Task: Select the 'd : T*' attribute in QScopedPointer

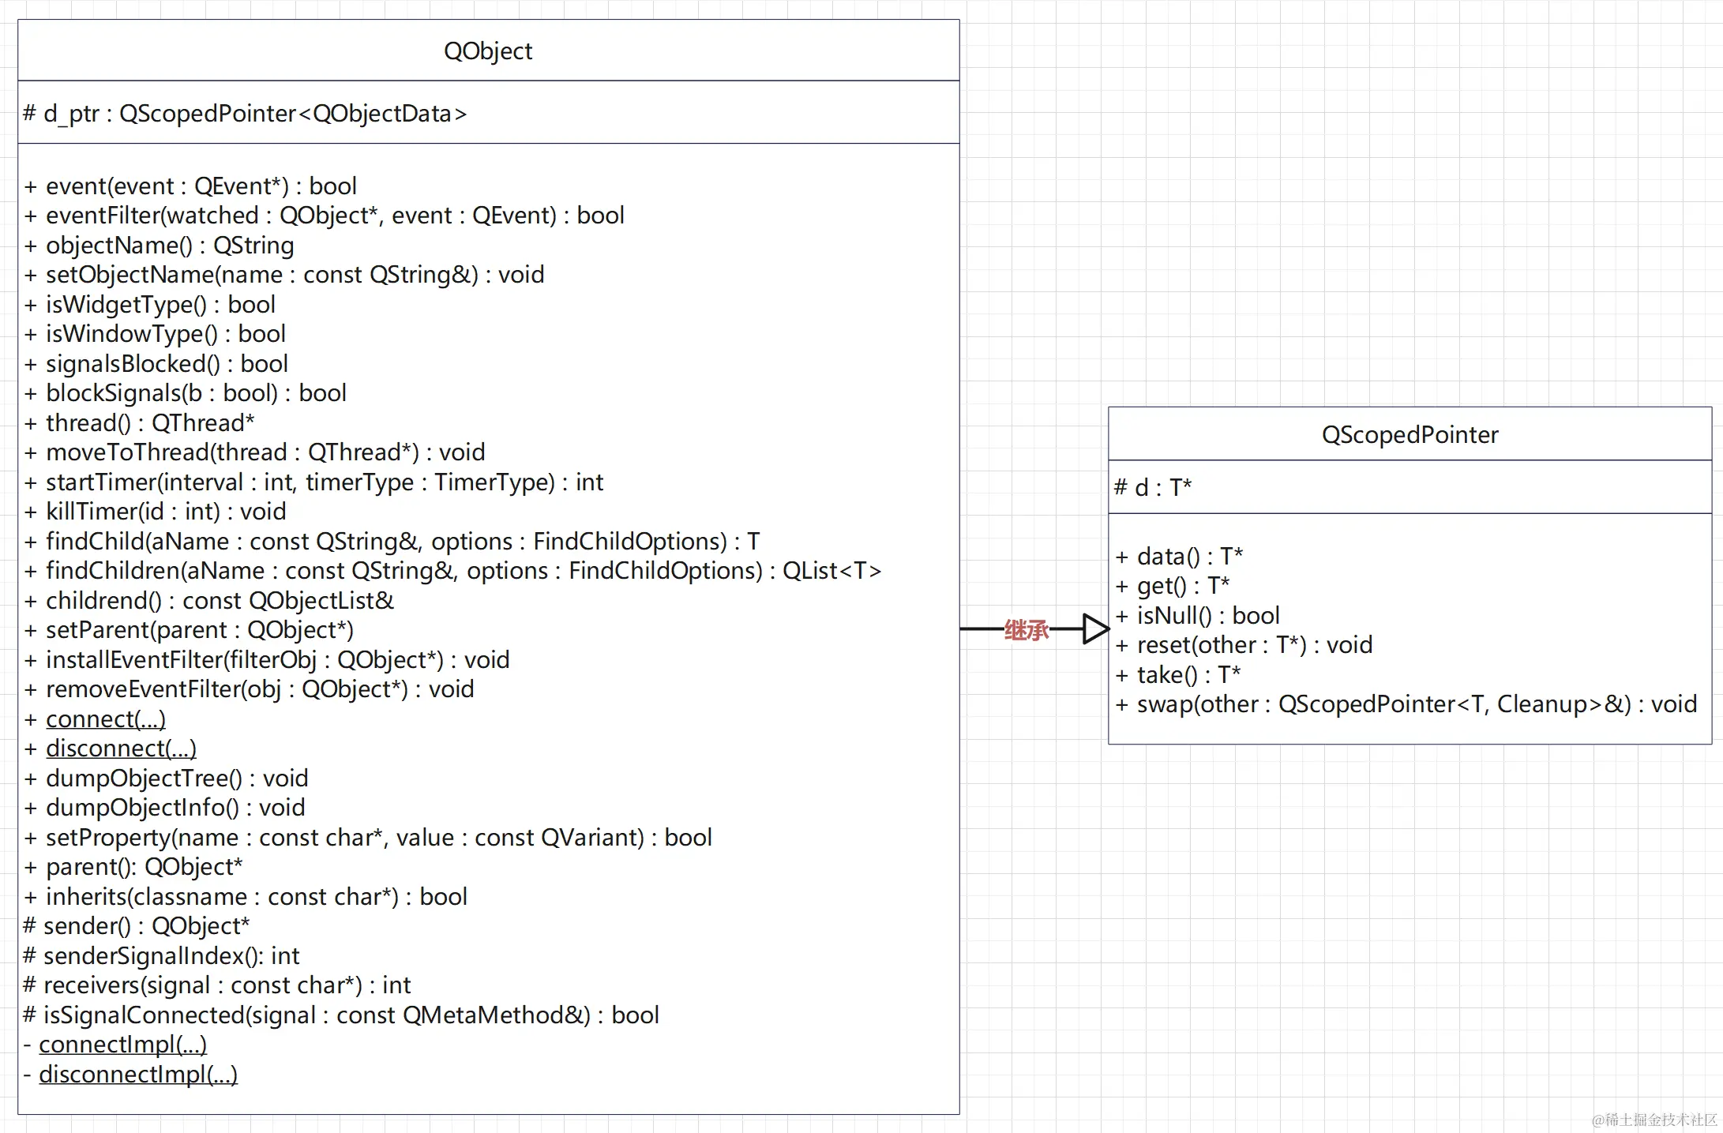Action: 1153,488
